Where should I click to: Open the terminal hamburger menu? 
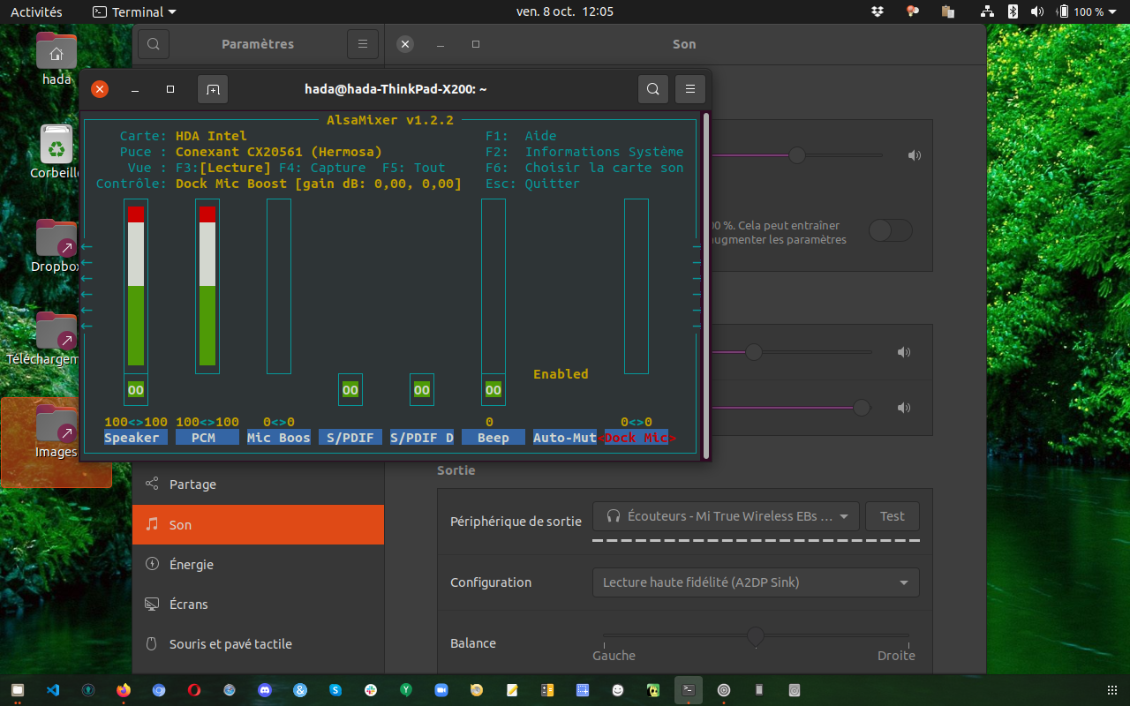click(x=689, y=89)
